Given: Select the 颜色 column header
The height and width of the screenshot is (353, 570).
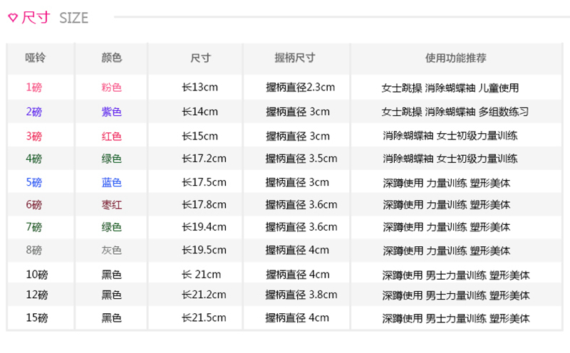Looking at the screenshot, I should [x=112, y=58].
